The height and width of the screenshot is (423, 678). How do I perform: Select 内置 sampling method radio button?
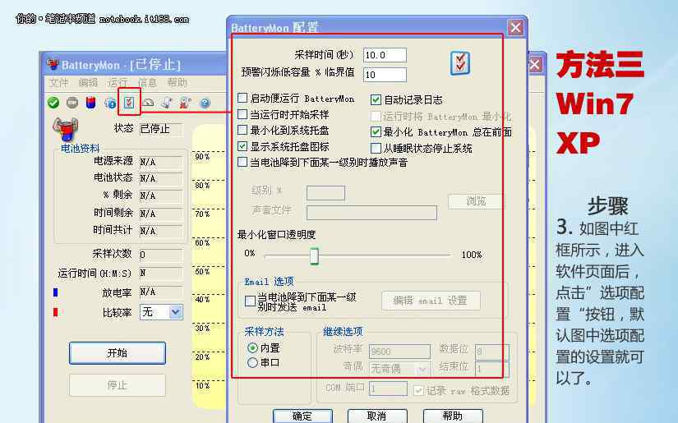tap(252, 347)
